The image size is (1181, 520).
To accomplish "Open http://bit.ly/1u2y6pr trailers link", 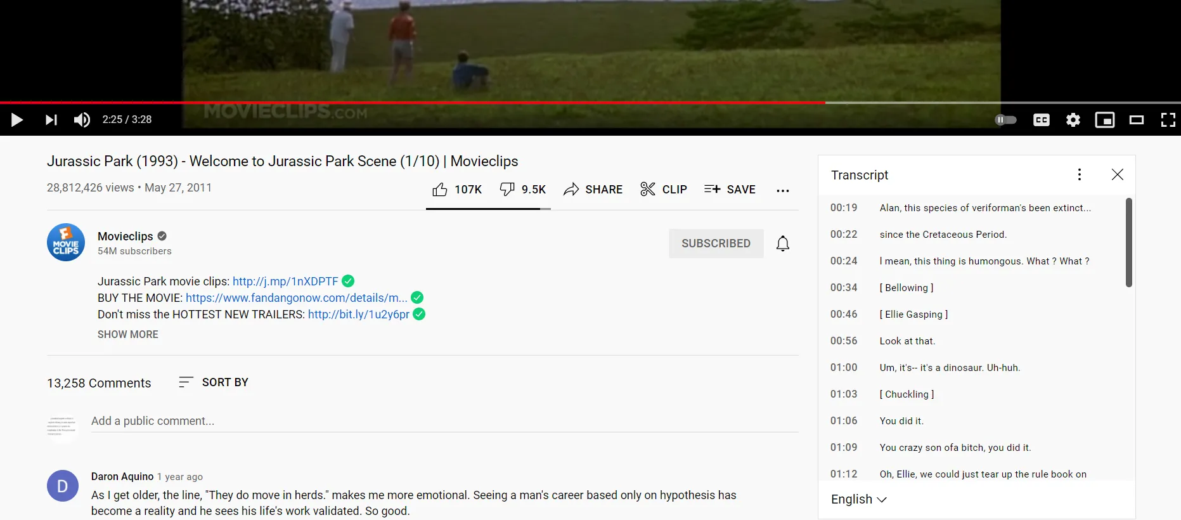I will (359, 315).
